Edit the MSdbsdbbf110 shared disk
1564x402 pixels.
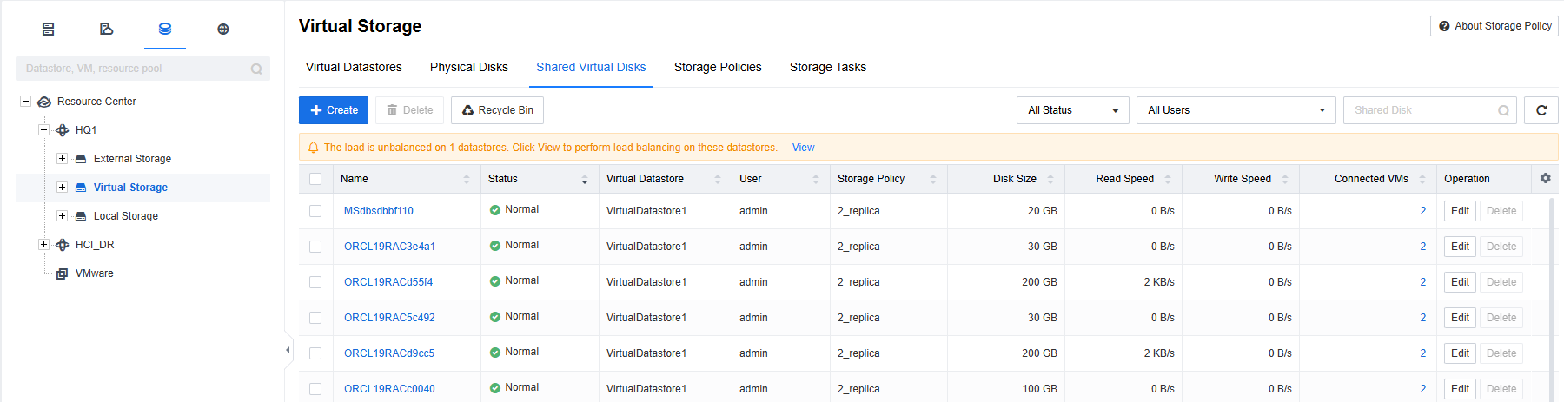pos(1460,211)
